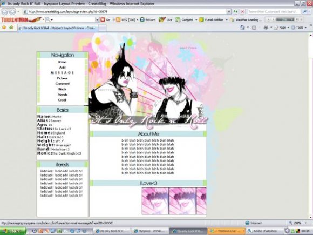
Task: Click the Favorites Center star icon
Action: click(4, 27)
